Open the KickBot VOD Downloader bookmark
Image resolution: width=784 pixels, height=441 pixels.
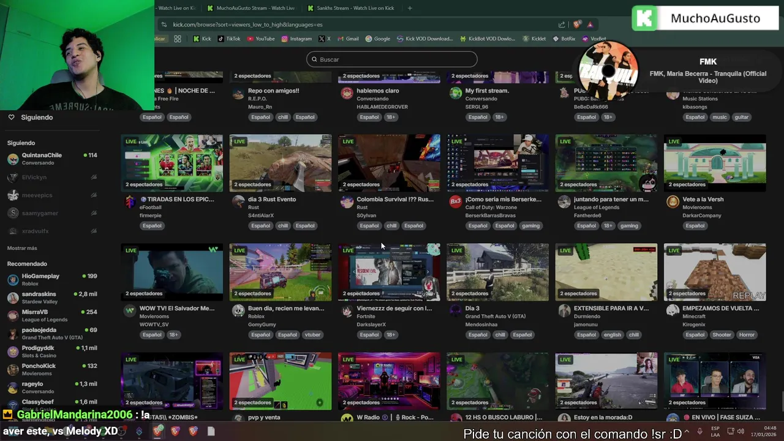click(488, 39)
